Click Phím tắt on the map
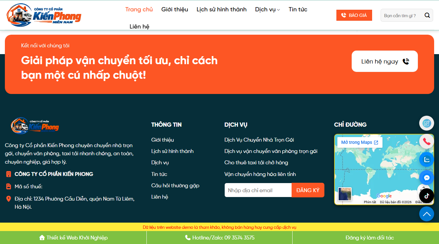The width and height of the screenshot is (439, 244). (370, 202)
